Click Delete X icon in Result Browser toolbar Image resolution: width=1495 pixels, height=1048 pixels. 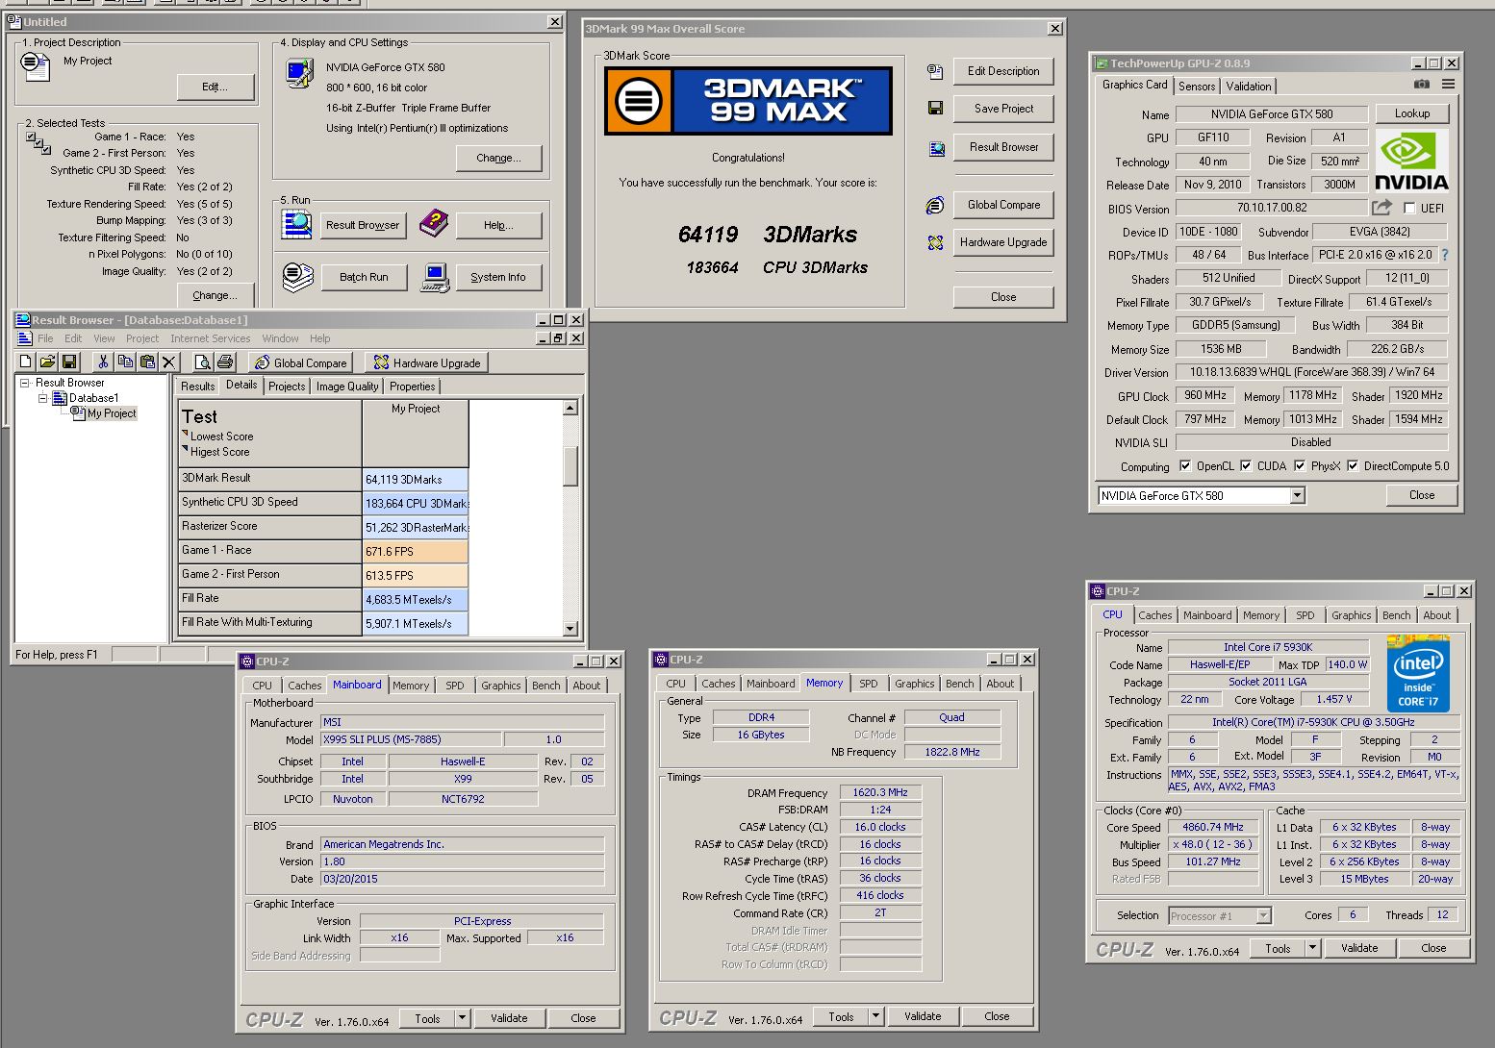[169, 362]
